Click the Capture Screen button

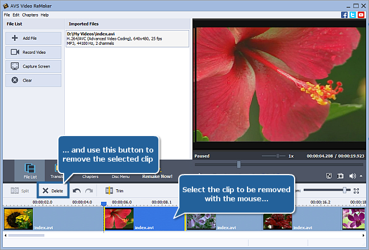[33, 66]
